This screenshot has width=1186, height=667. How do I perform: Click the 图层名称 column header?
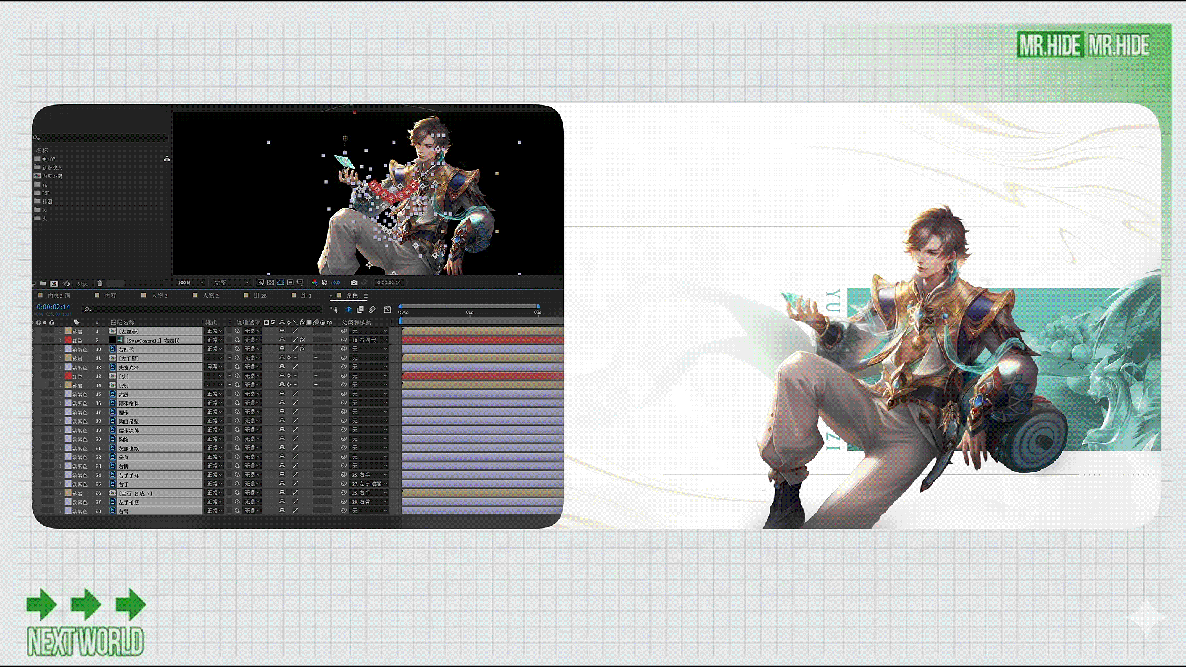(122, 322)
